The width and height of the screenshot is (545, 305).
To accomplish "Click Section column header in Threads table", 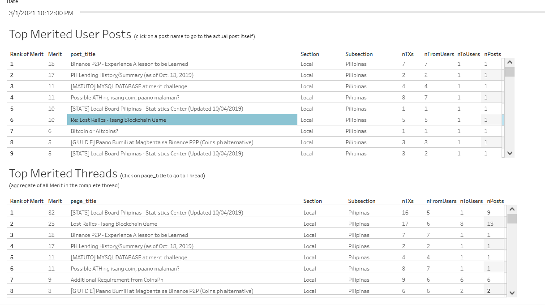I will point(313,201).
